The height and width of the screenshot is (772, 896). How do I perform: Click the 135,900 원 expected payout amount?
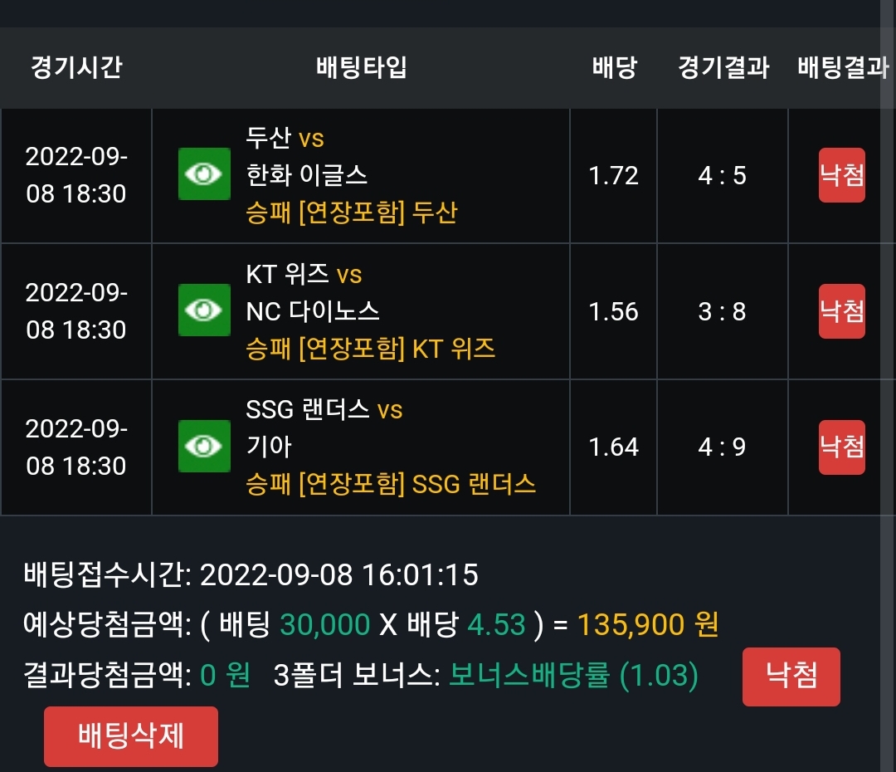click(647, 624)
